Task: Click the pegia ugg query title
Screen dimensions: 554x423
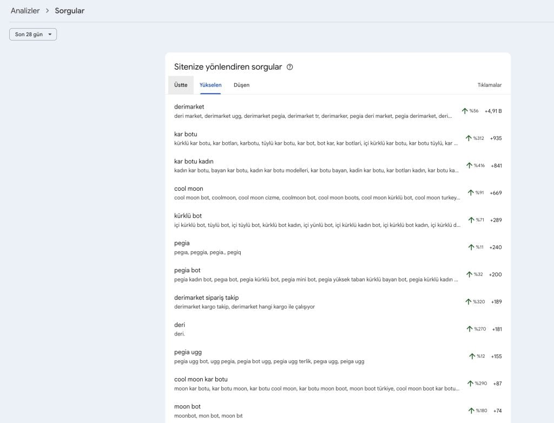Action: pyautogui.click(x=188, y=352)
